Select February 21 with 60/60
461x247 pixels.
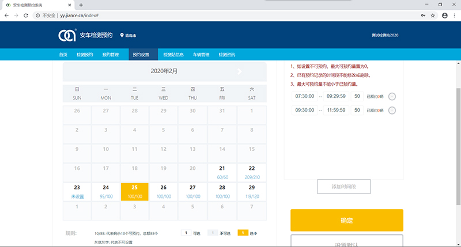pos(222,172)
